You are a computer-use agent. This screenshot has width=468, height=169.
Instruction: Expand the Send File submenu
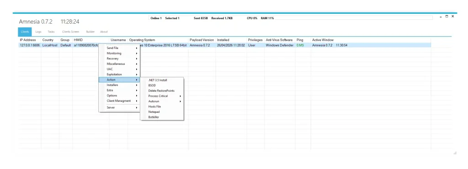tap(119, 48)
